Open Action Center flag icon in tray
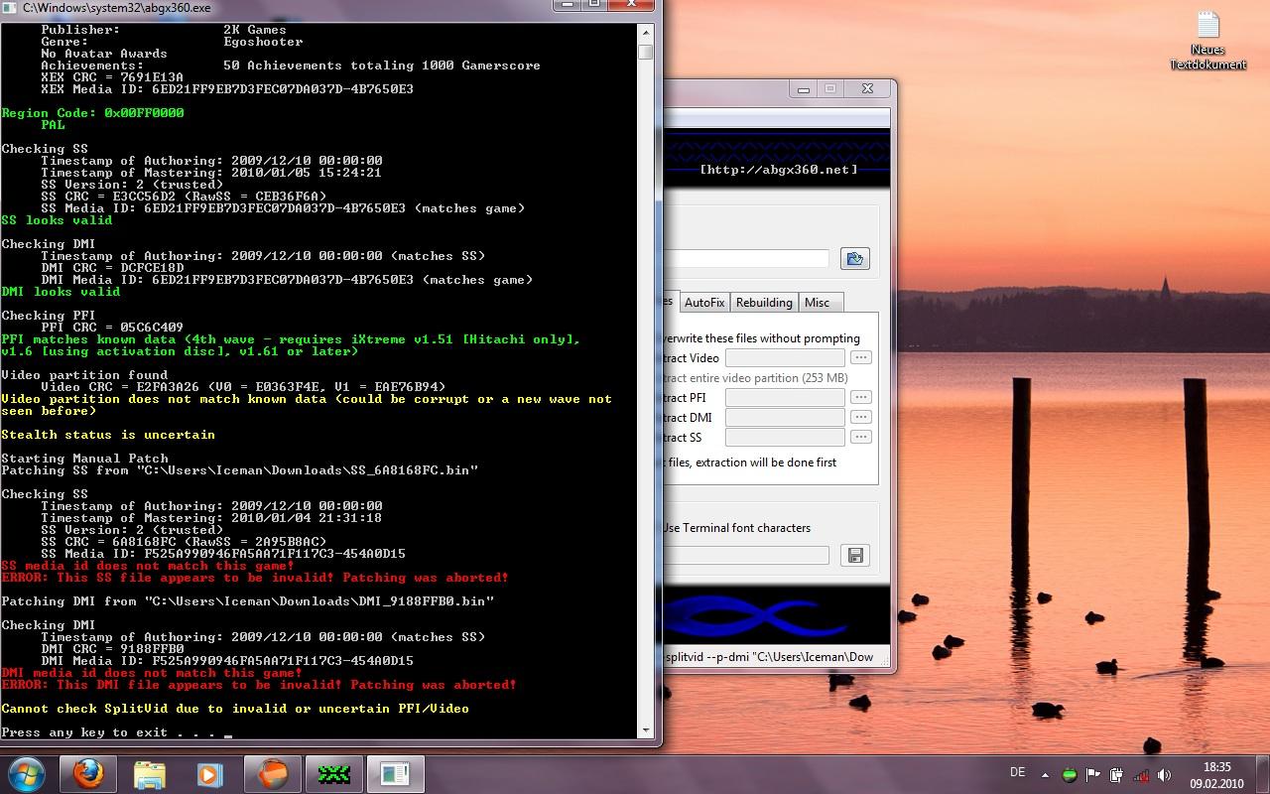Viewport: 1270px width, 794px height. point(1093,774)
